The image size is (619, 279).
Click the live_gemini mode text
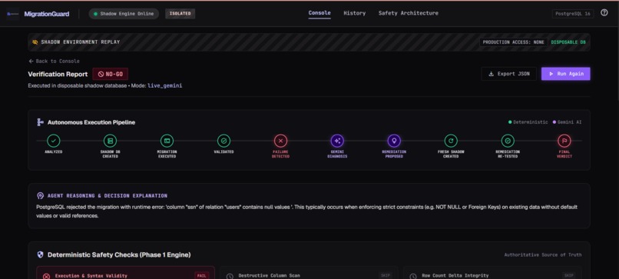point(165,85)
